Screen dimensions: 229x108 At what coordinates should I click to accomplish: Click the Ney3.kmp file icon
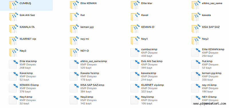[135, 100]
